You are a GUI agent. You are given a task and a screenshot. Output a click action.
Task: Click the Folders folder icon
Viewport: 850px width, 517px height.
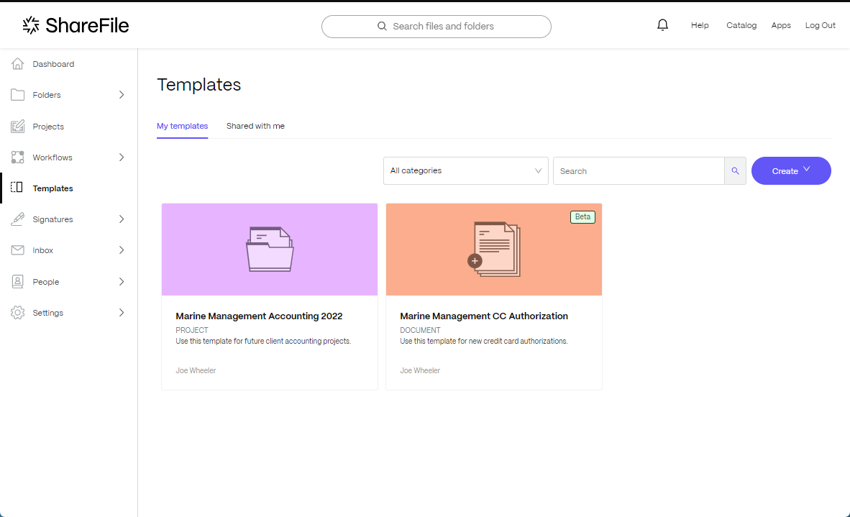pyautogui.click(x=17, y=95)
